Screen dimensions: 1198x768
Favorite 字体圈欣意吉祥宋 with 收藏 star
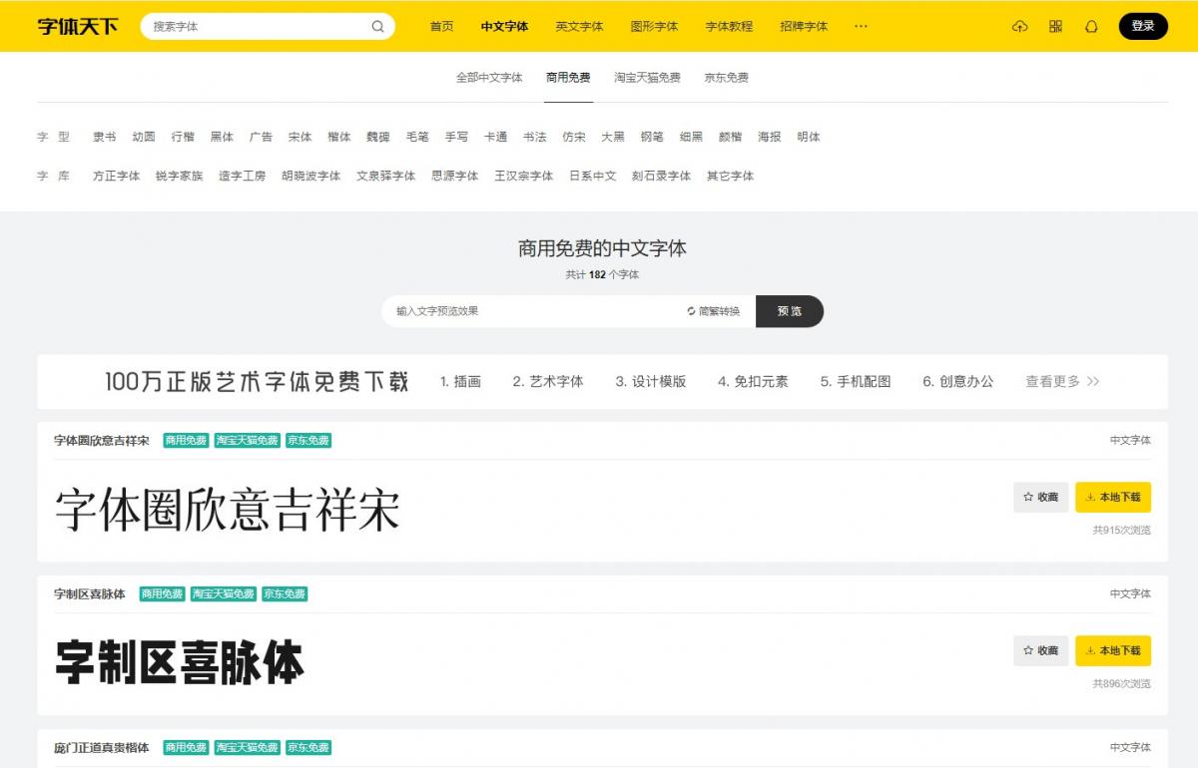(1040, 497)
